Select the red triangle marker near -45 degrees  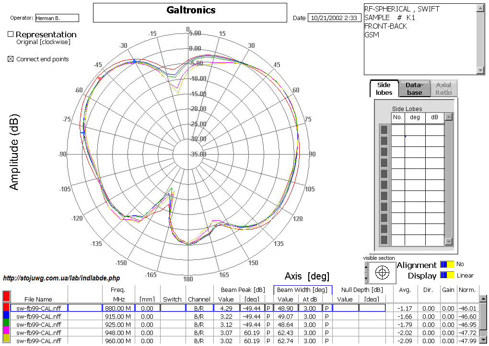(x=100, y=78)
